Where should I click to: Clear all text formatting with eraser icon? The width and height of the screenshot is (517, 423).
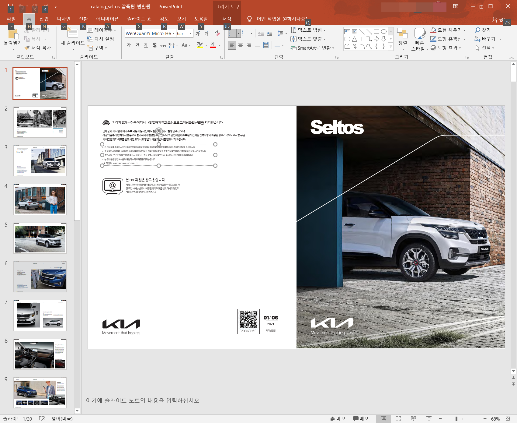coord(217,33)
